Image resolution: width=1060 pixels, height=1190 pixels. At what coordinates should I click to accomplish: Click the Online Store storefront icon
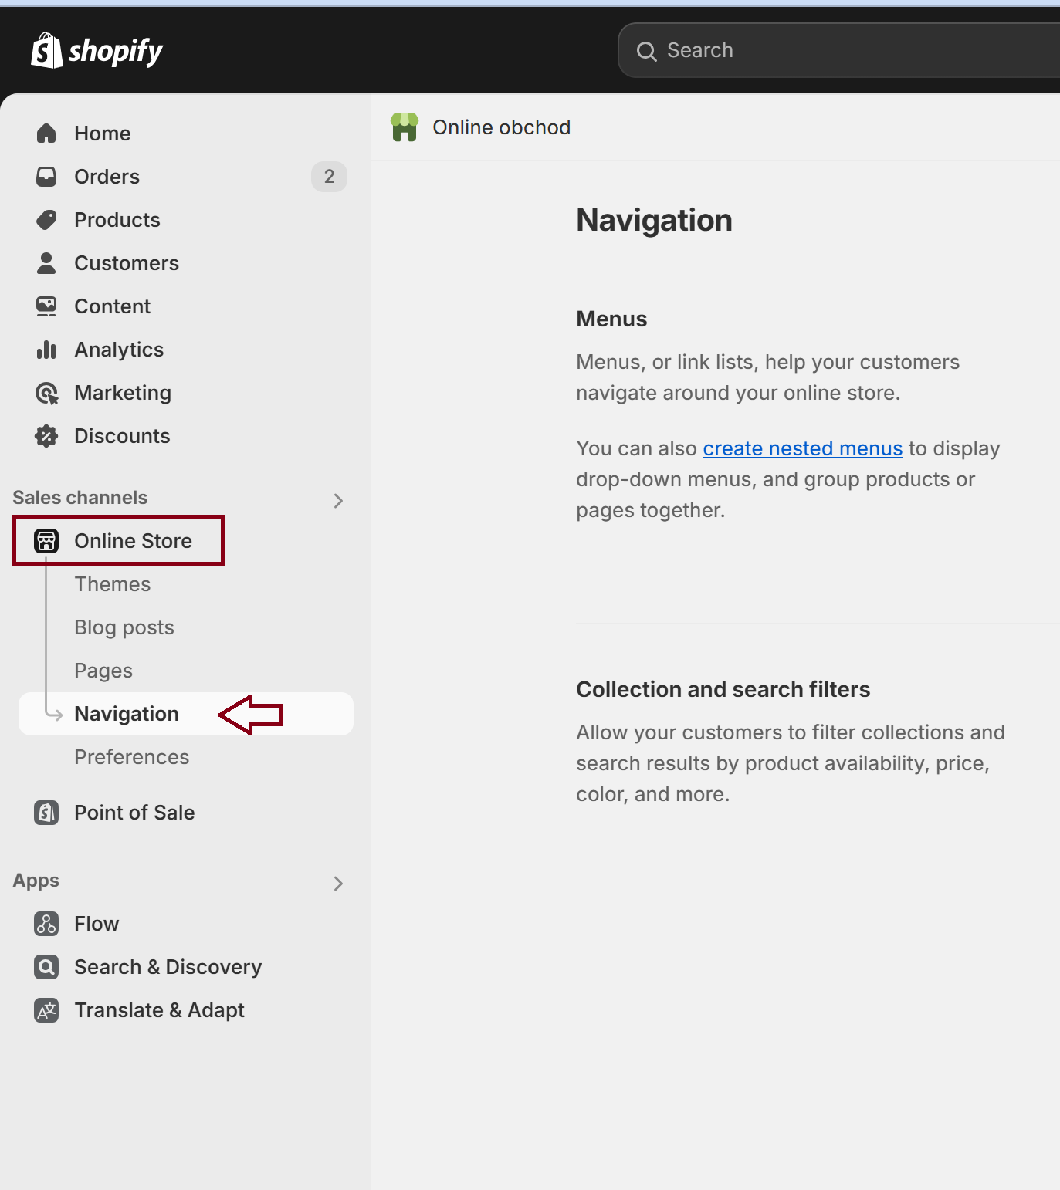(x=46, y=540)
